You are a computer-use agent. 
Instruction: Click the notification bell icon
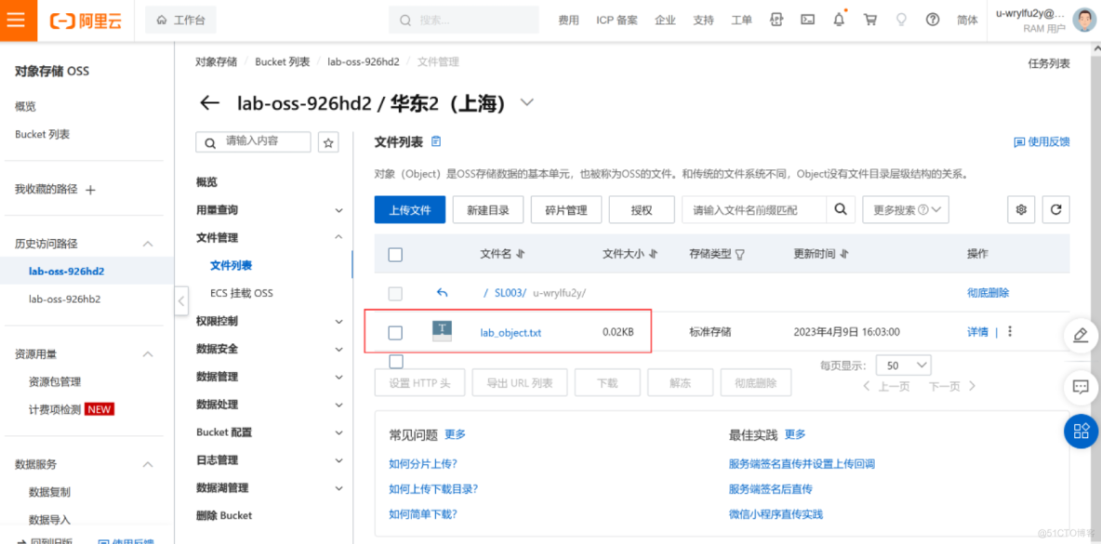pyautogui.click(x=840, y=20)
